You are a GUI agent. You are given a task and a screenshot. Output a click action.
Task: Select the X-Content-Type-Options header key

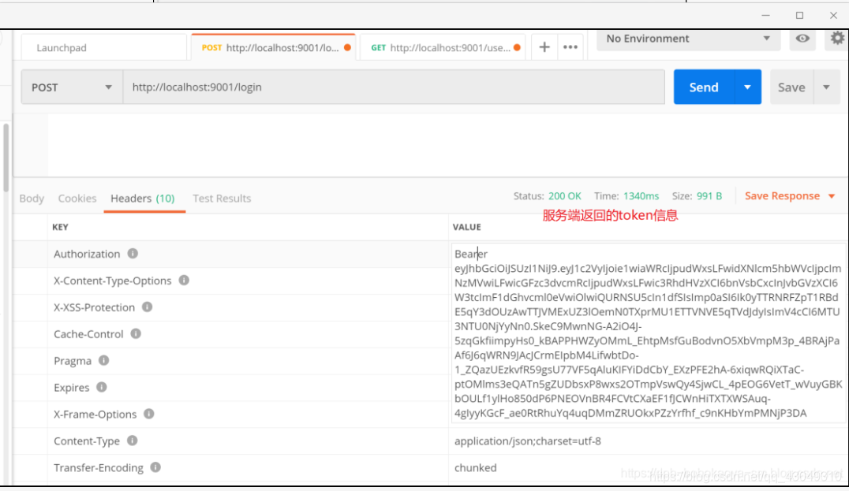113,281
